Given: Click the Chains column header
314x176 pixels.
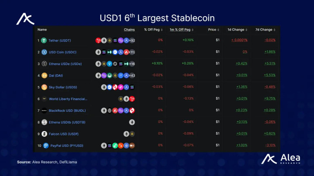Looking at the screenshot, I should pos(129,30).
